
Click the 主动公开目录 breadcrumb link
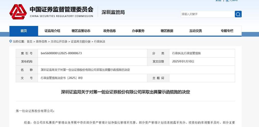click(59, 41)
